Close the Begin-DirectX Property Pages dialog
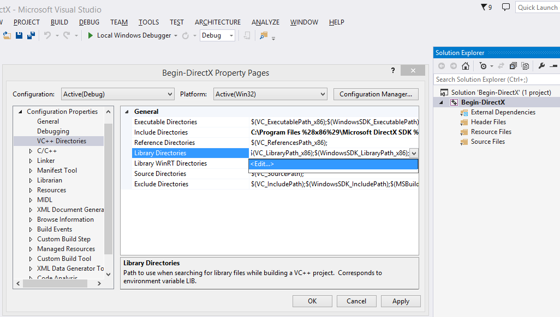Viewport: 560px width, 317px height. (x=413, y=71)
